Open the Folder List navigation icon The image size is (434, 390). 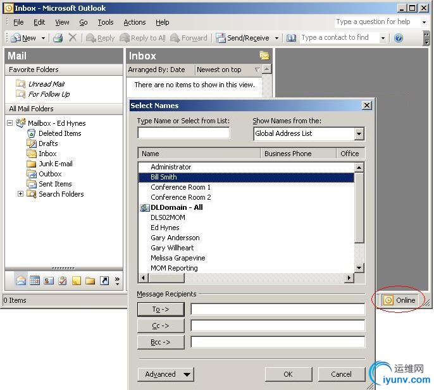point(90,281)
